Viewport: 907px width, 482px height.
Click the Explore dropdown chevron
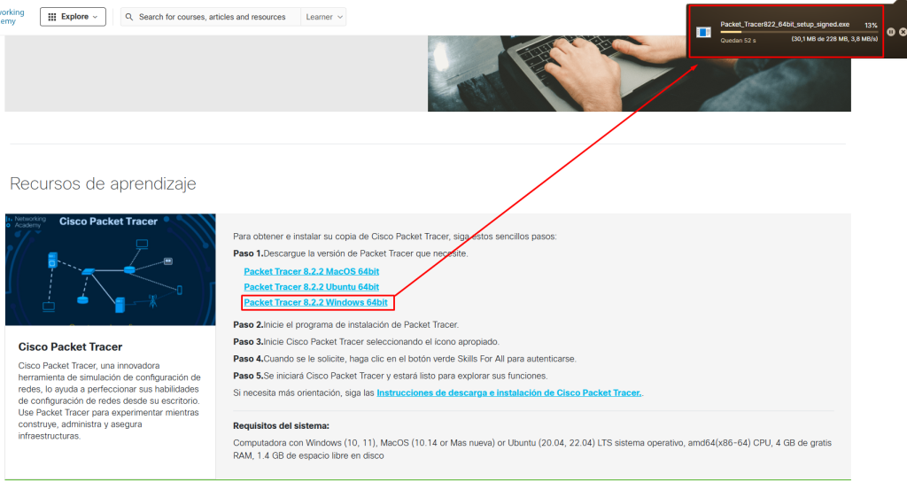tap(96, 17)
